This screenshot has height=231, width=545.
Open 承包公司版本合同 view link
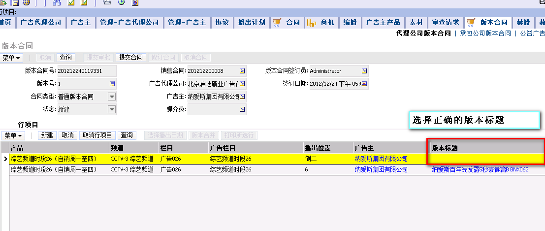(x=485, y=33)
